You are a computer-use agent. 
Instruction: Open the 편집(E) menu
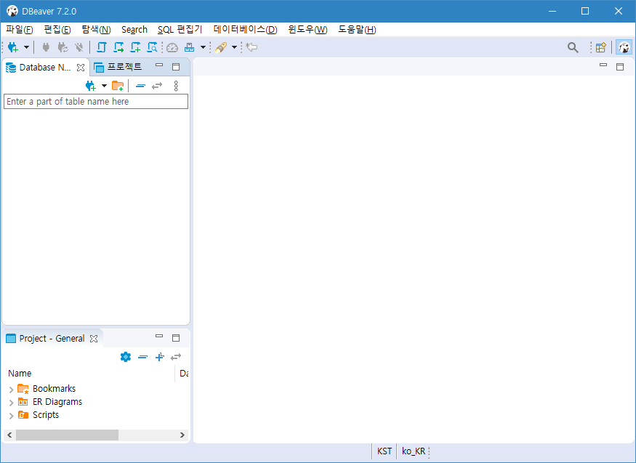tap(57, 30)
